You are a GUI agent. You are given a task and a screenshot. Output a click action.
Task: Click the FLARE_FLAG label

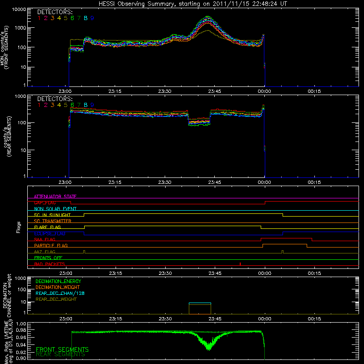[x=47, y=227]
